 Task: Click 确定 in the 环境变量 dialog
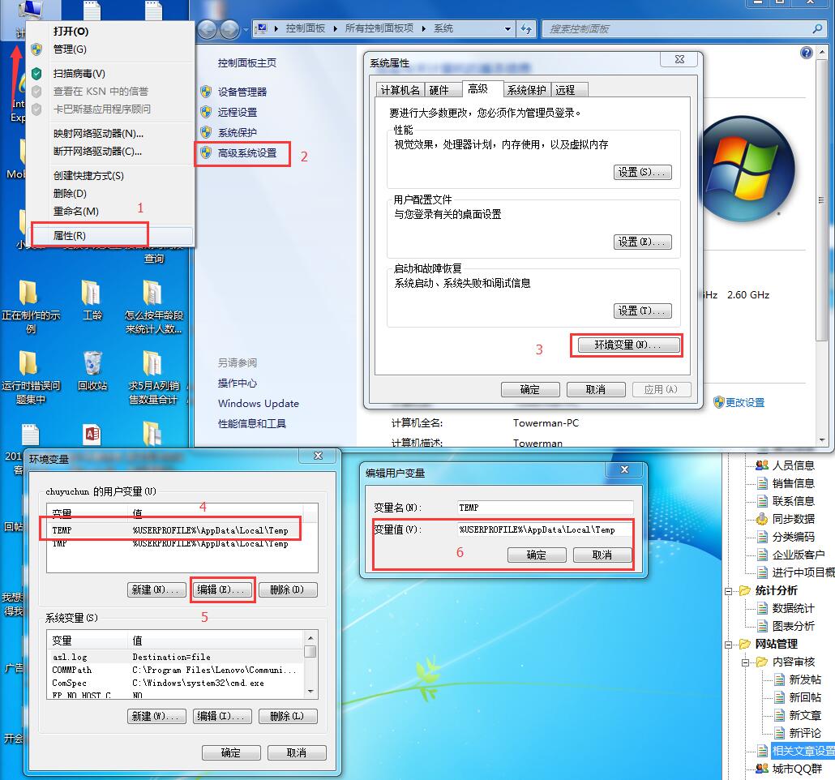(x=231, y=752)
